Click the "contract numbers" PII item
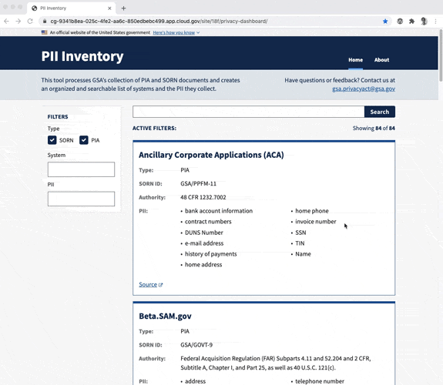This screenshot has width=443, height=385. point(208,222)
